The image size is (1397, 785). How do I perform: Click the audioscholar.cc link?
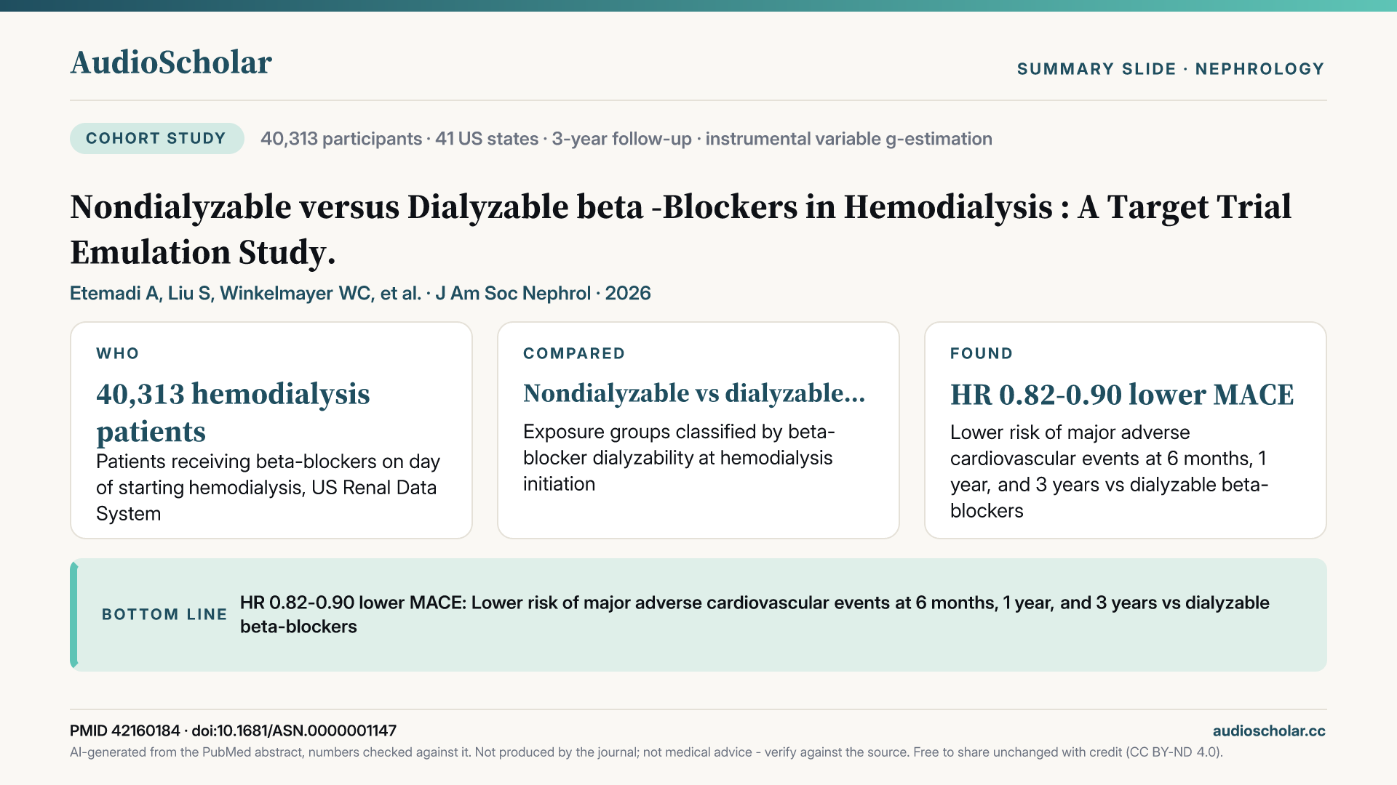coord(1269,730)
